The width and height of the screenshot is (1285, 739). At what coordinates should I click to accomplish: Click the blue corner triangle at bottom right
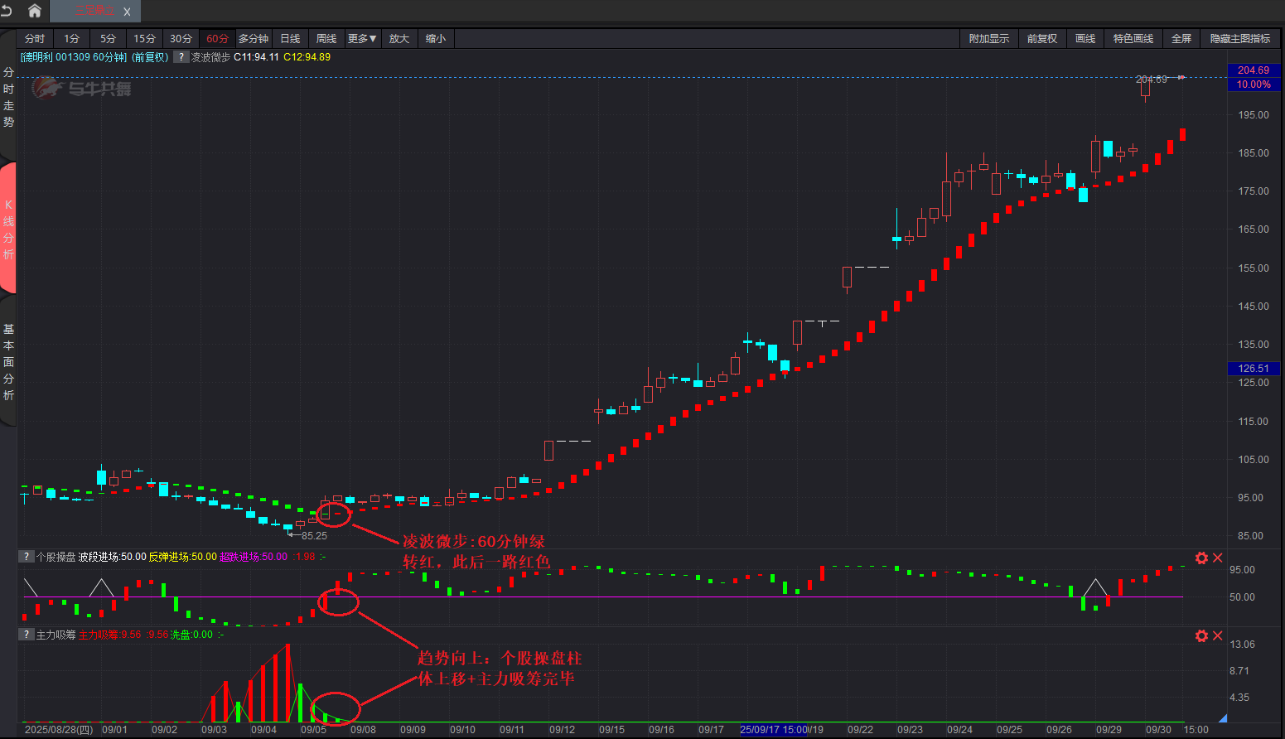click(1222, 717)
